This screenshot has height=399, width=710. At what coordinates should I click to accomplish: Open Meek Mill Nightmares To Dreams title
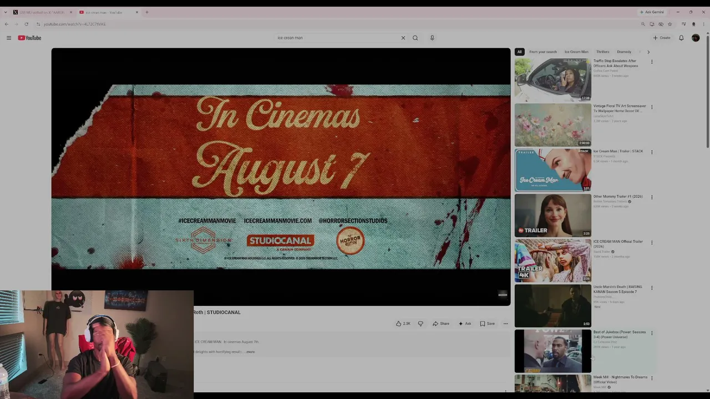tap(620, 380)
